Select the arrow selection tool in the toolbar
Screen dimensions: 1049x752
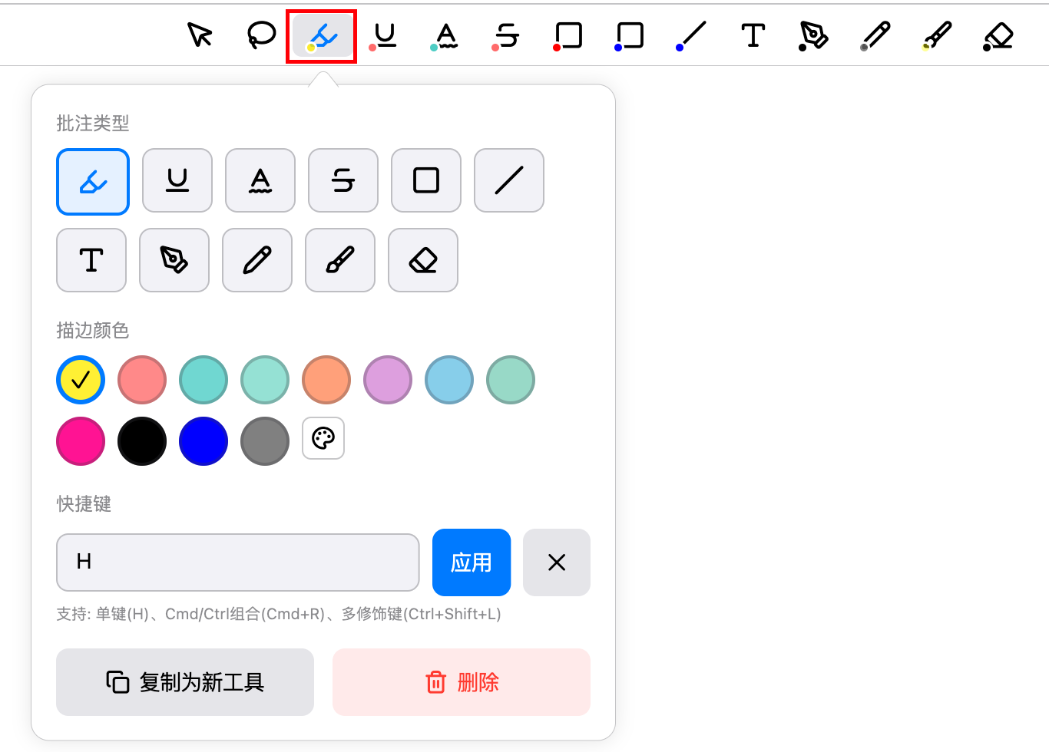point(200,35)
